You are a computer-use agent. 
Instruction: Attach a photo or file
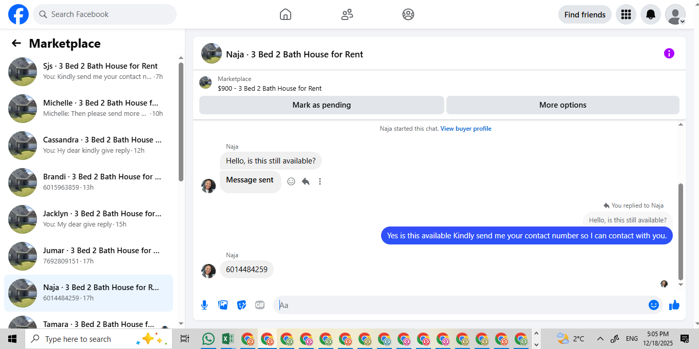223,305
